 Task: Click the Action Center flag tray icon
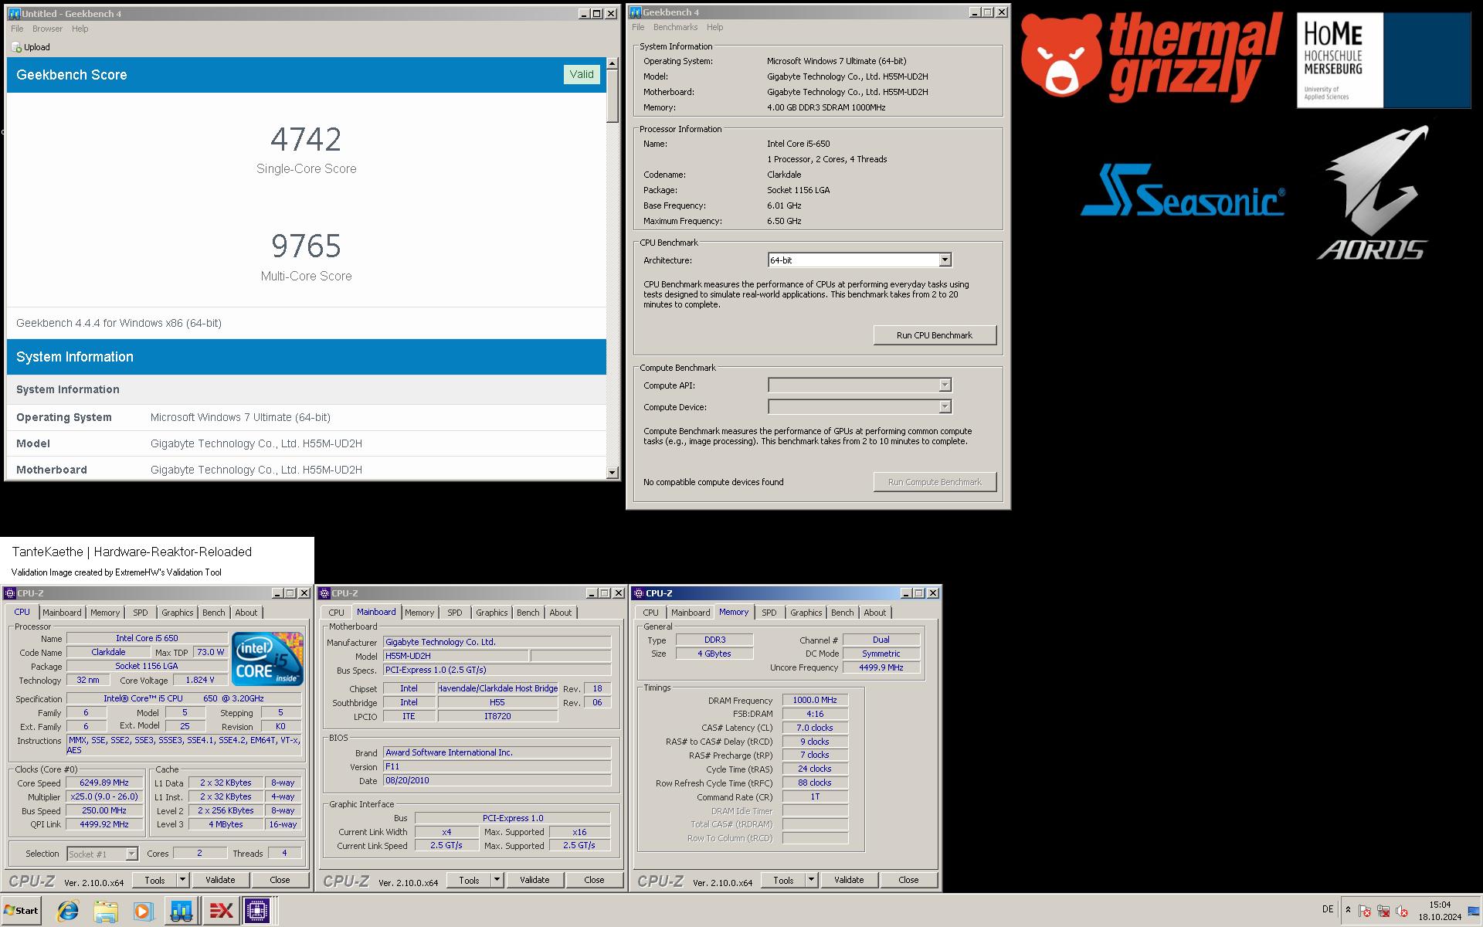coord(1365,911)
